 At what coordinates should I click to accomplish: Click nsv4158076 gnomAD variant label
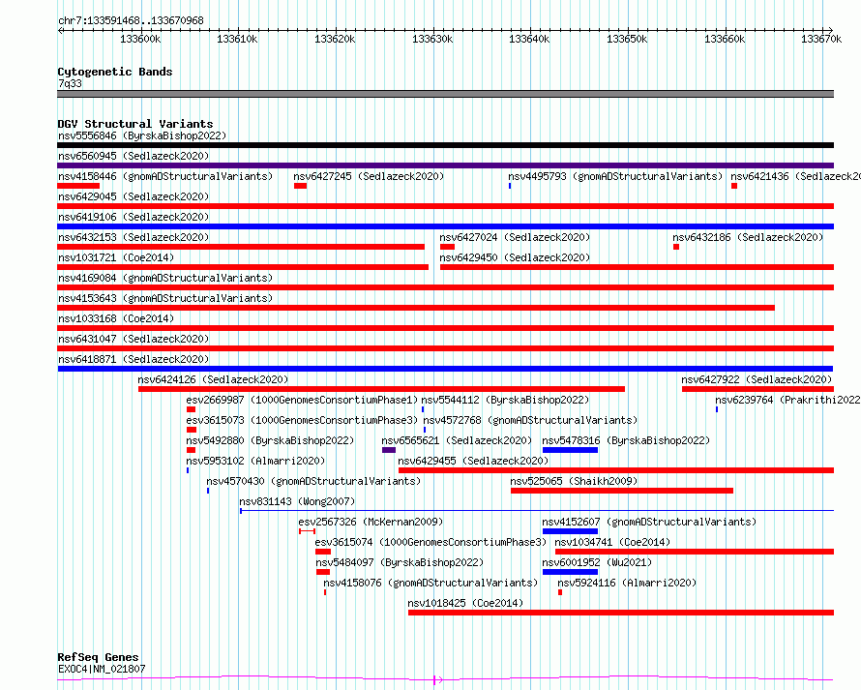431,583
